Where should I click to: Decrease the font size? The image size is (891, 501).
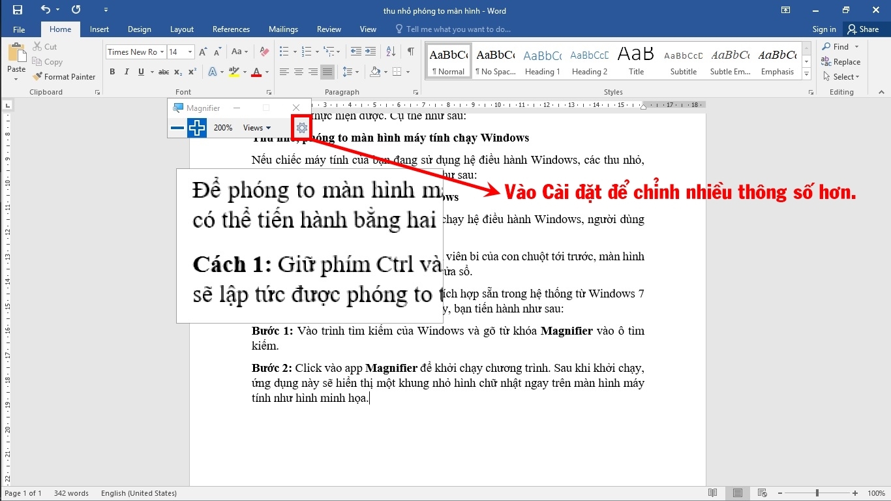point(217,52)
